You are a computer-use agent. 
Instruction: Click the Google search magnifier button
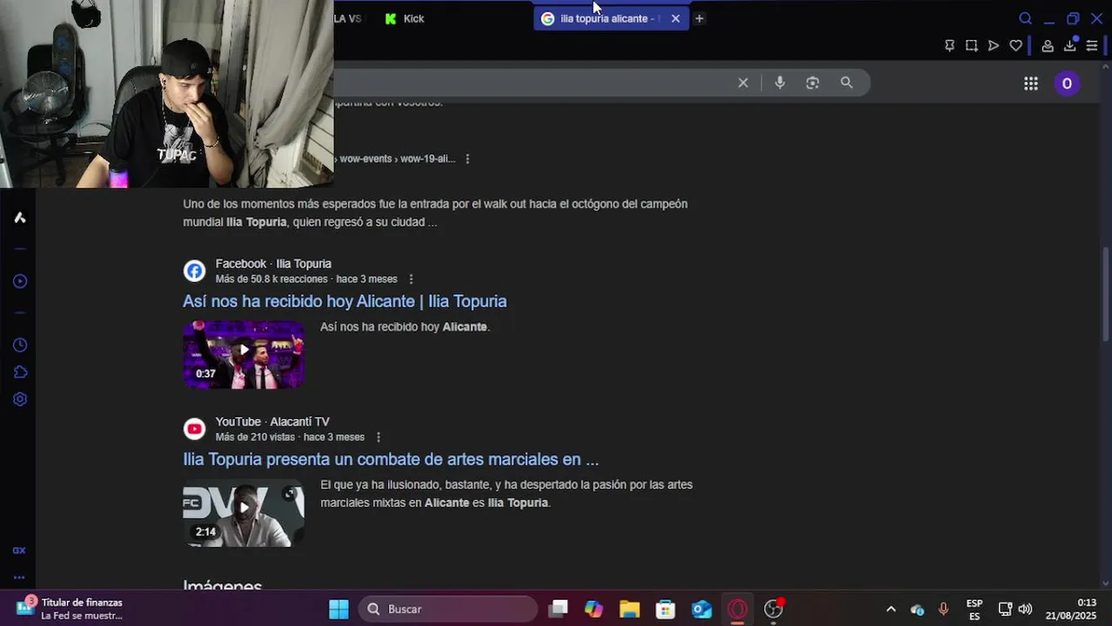coord(847,83)
